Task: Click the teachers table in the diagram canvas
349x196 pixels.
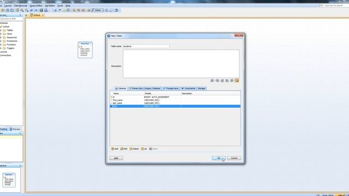Action: pyautogui.click(x=85, y=50)
